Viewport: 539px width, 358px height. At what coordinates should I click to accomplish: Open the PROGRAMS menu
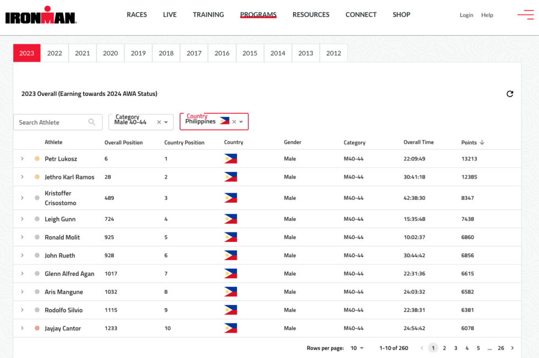[258, 15]
